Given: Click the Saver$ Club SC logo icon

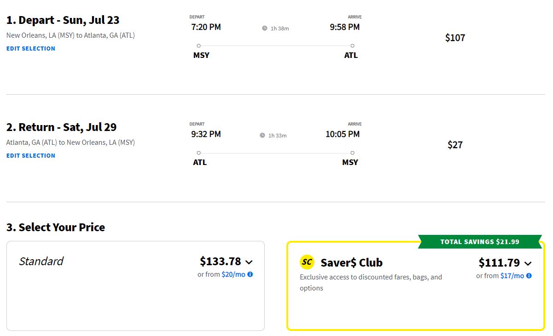Looking at the screenshot, I should tap(307, 262).
